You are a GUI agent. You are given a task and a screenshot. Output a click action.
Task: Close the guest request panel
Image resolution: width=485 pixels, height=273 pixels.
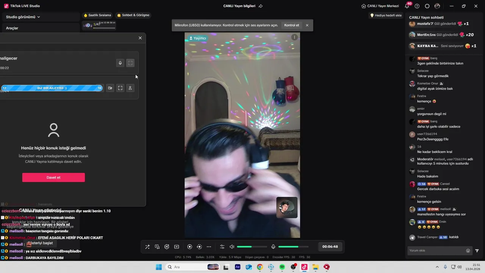(x=140, y=38)
